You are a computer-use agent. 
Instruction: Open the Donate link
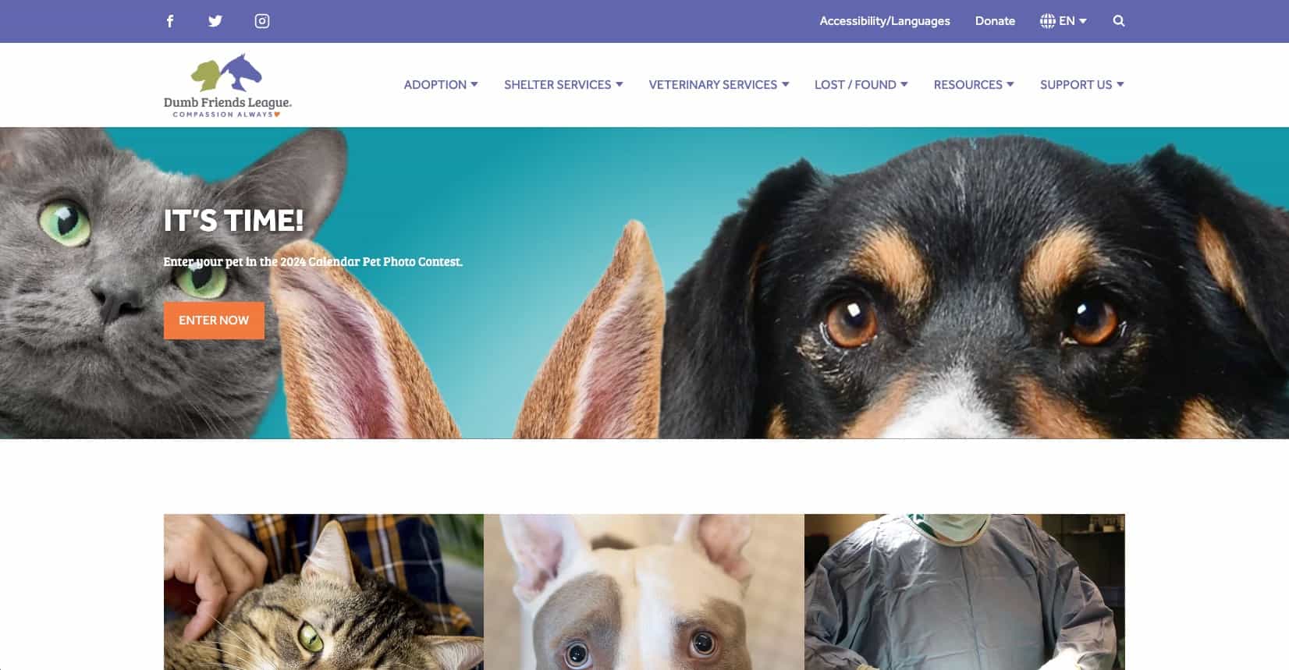(995, 21)
